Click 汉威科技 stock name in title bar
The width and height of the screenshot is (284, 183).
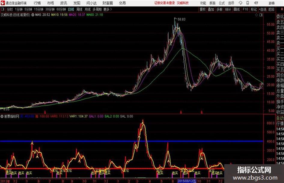click(183, 3)
